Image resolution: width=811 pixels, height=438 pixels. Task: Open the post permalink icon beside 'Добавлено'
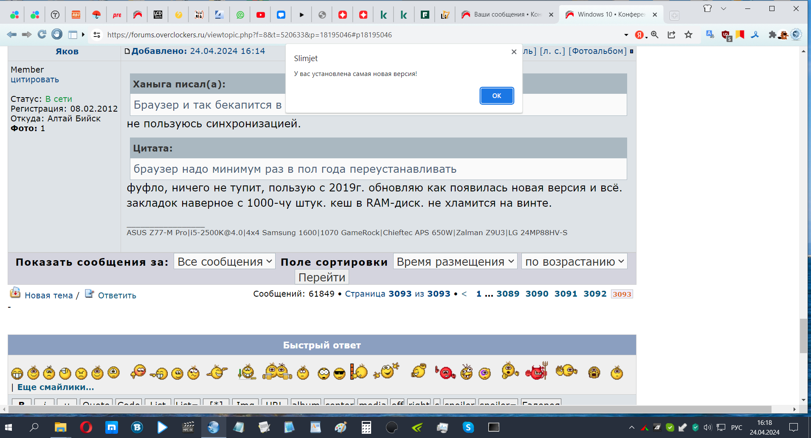pos(127,51)
